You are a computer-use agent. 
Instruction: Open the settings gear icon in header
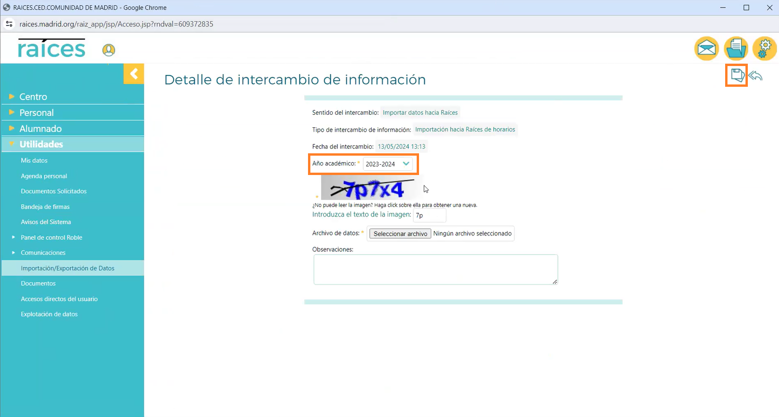click(764, 48)
